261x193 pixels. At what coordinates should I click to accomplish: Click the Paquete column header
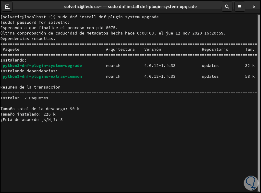[x=11, y=49]
